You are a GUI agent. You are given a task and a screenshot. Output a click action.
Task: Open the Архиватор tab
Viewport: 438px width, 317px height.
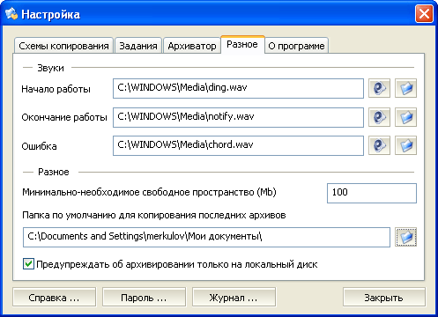pos(192,46)
